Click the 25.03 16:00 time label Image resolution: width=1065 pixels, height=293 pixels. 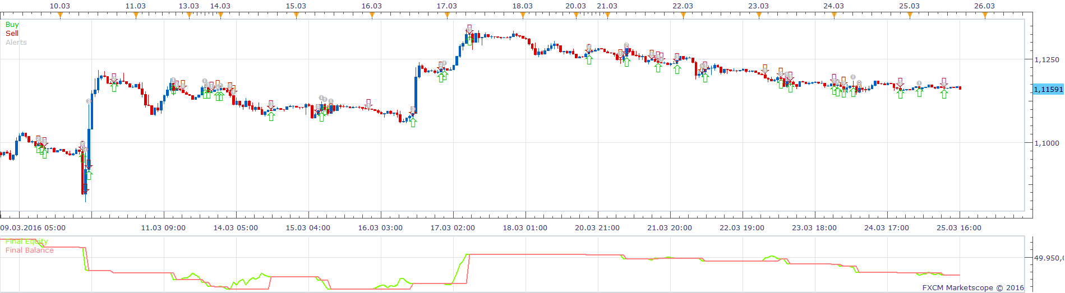pyautogui.click(x=959, y=228)
